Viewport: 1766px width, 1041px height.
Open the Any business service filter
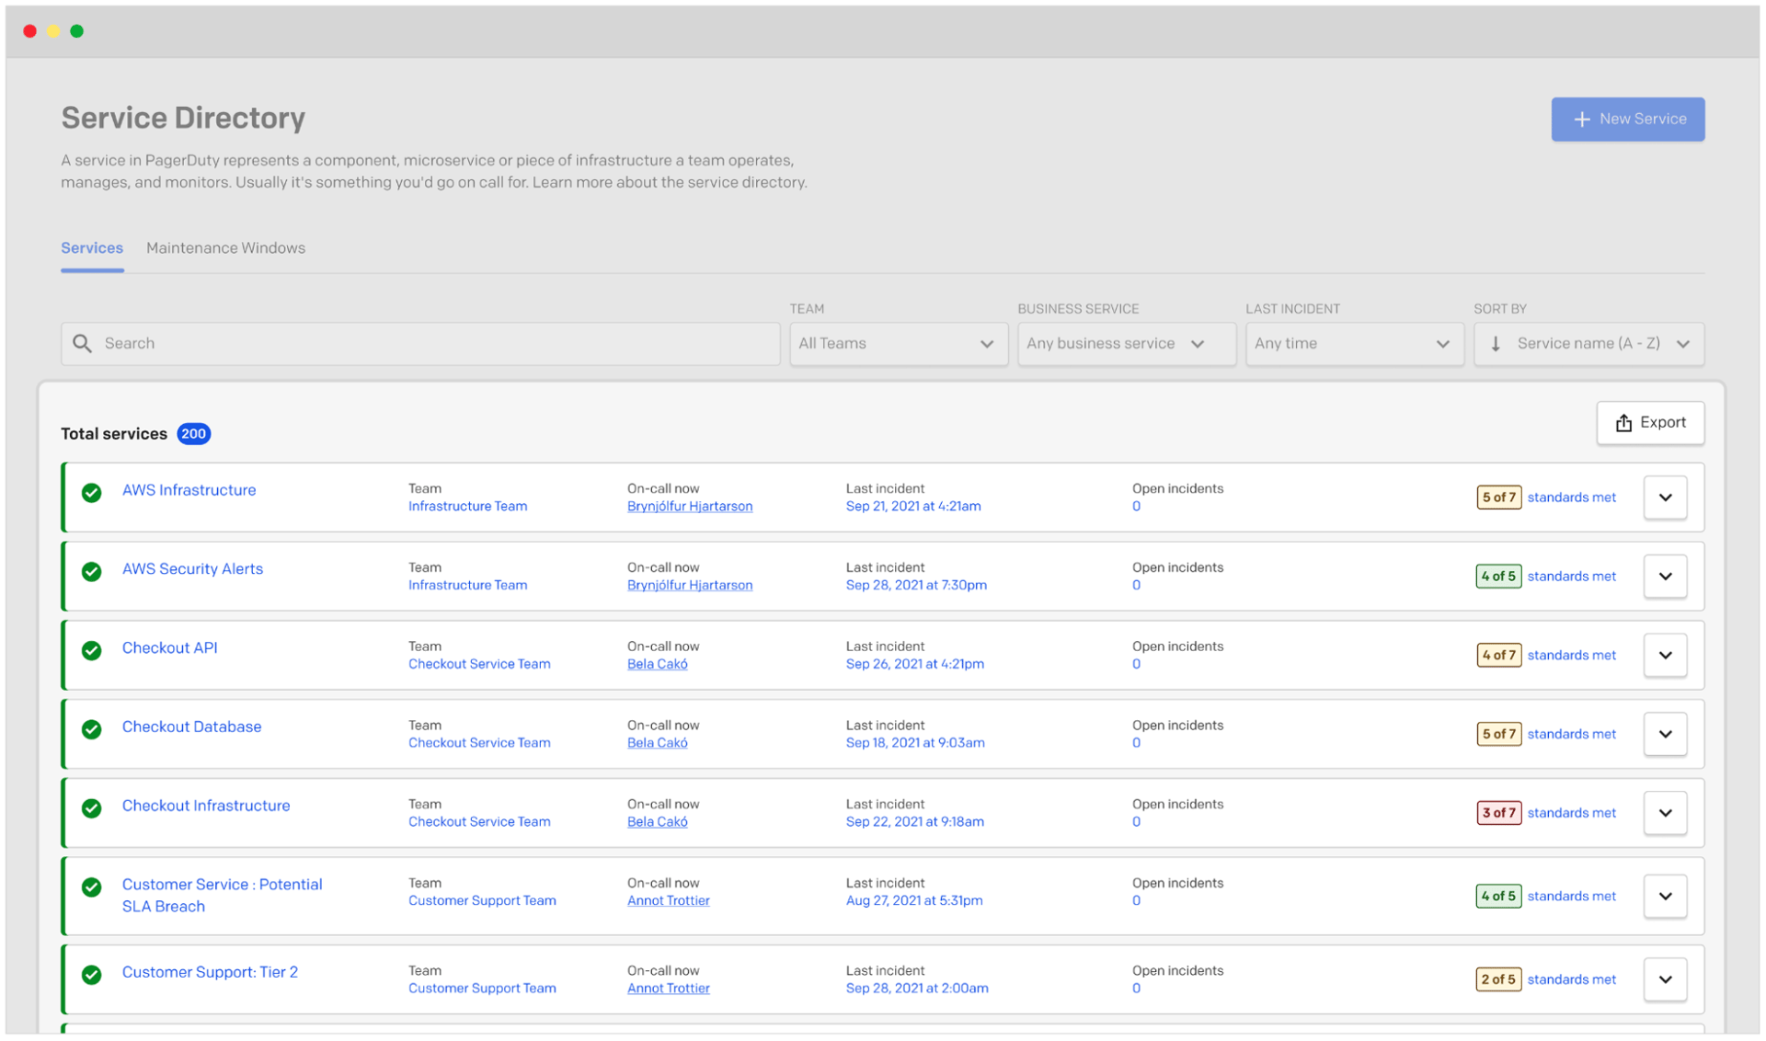[1126, 343]
